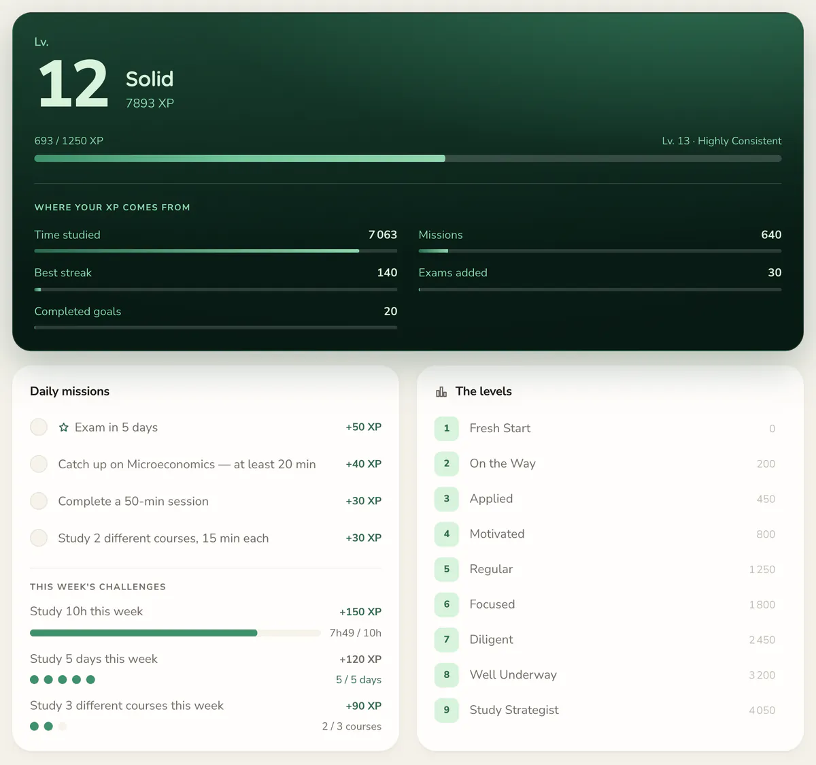Image resolution: width=816 pixels, height=765 pixels.
Task: Click the 5 / 5 days counter
Action: coord(358,680)
